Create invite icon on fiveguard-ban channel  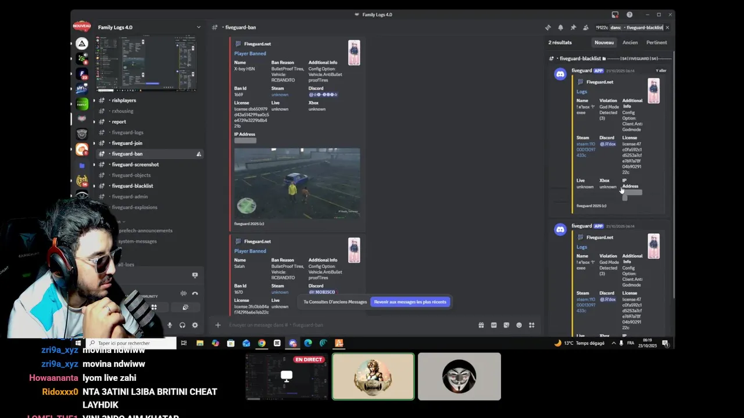(x=199, y=154)
